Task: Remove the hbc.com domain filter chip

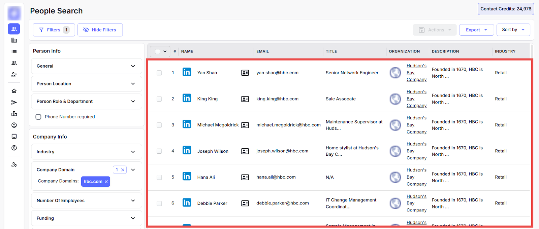Action: pyautogui.click(x=106, y=182)
